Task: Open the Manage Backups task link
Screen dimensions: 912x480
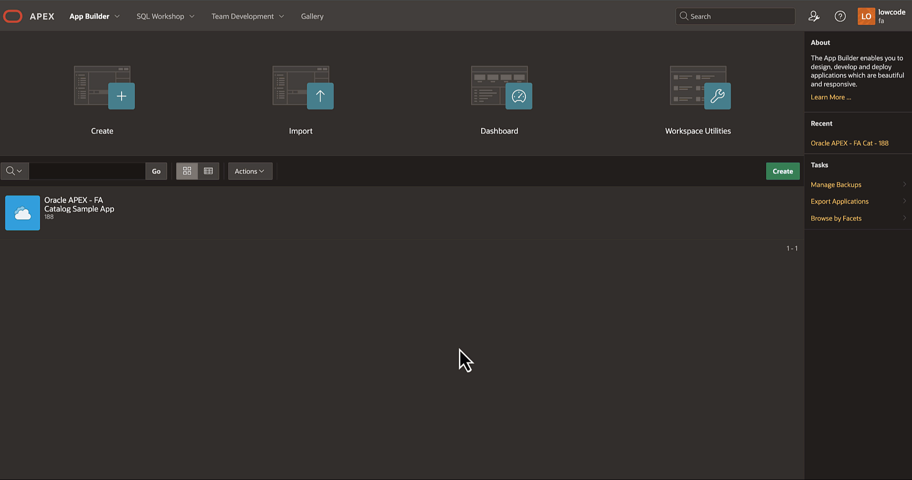Action: (x=836, y=185)
